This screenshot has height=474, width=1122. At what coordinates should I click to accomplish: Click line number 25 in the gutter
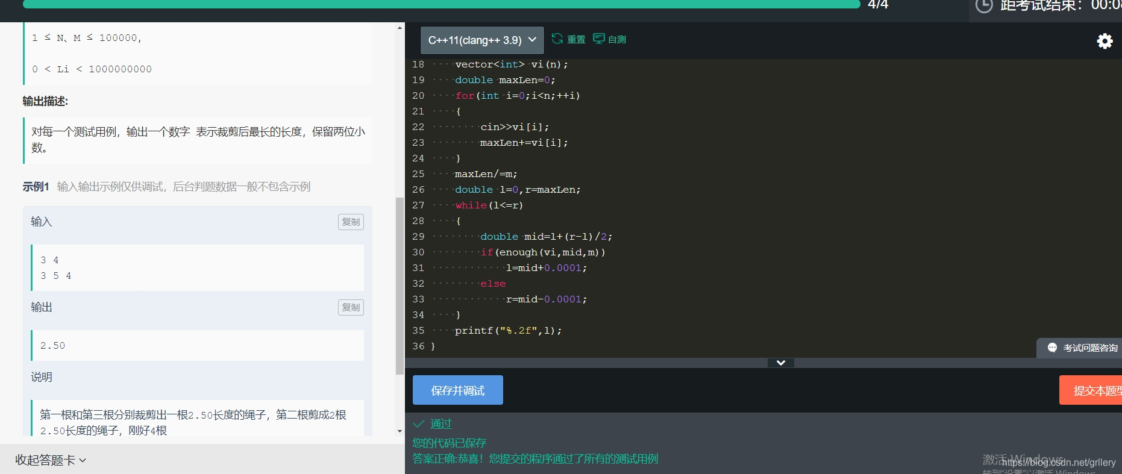(418, 174)
